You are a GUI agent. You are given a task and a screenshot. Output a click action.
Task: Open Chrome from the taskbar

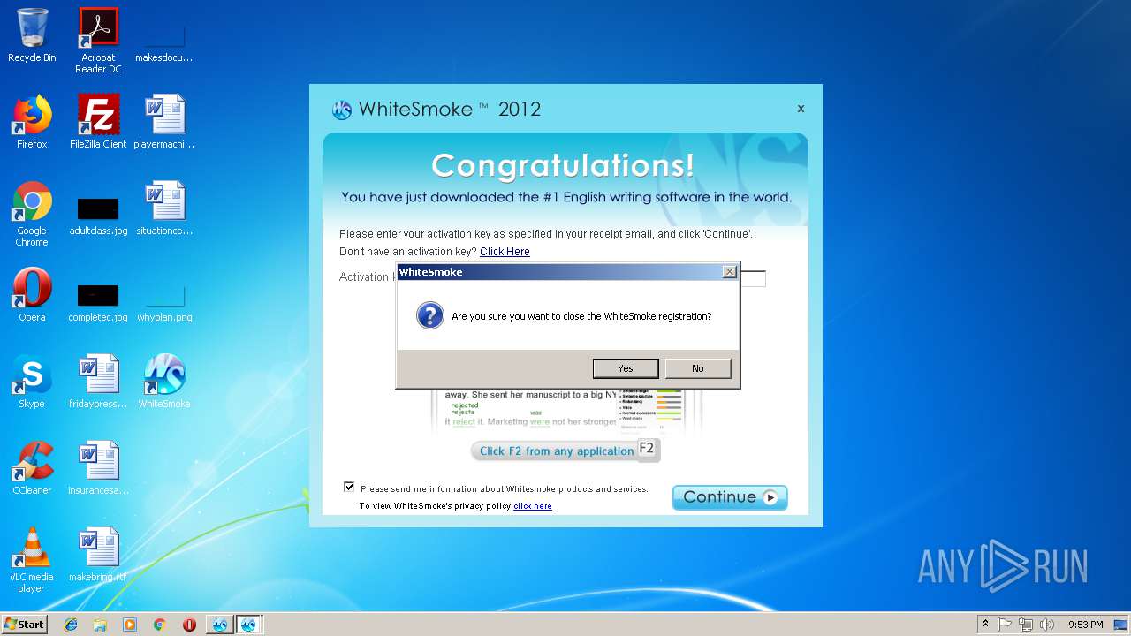pyautogui.click(x=160, y=625)
